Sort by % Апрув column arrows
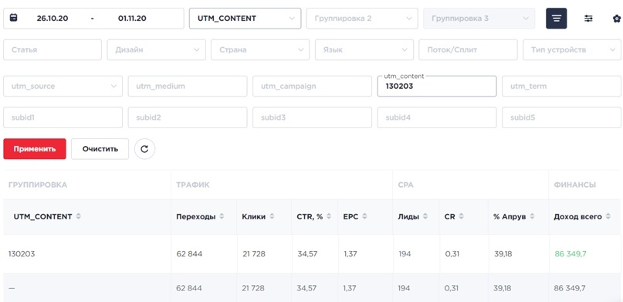The height and width of the screenshot is (302, 623). pyautogui.click(x=532, y=216)
